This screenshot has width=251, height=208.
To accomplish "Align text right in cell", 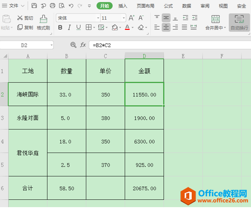I will pos(175,27).
